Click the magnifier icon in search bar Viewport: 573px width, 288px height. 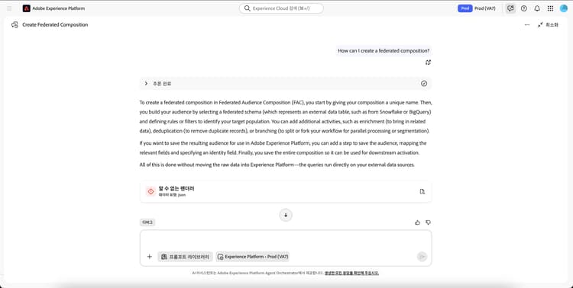pyautogui.click(x=248, y=8)
